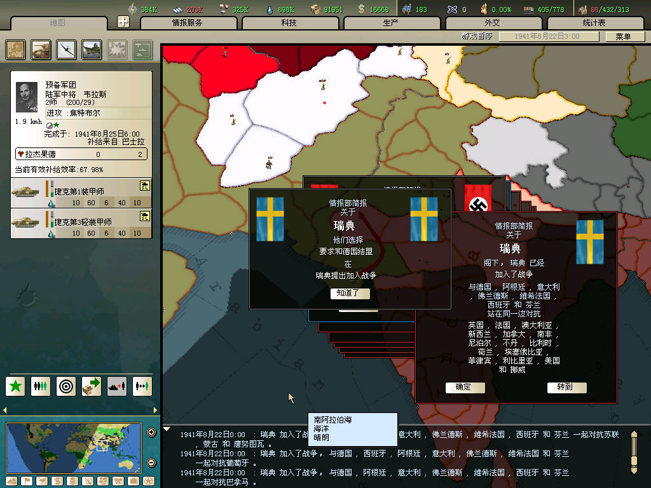Click on the world minimap
The height and width of the screenshot is (488, 651).
(x=74, y=448)
